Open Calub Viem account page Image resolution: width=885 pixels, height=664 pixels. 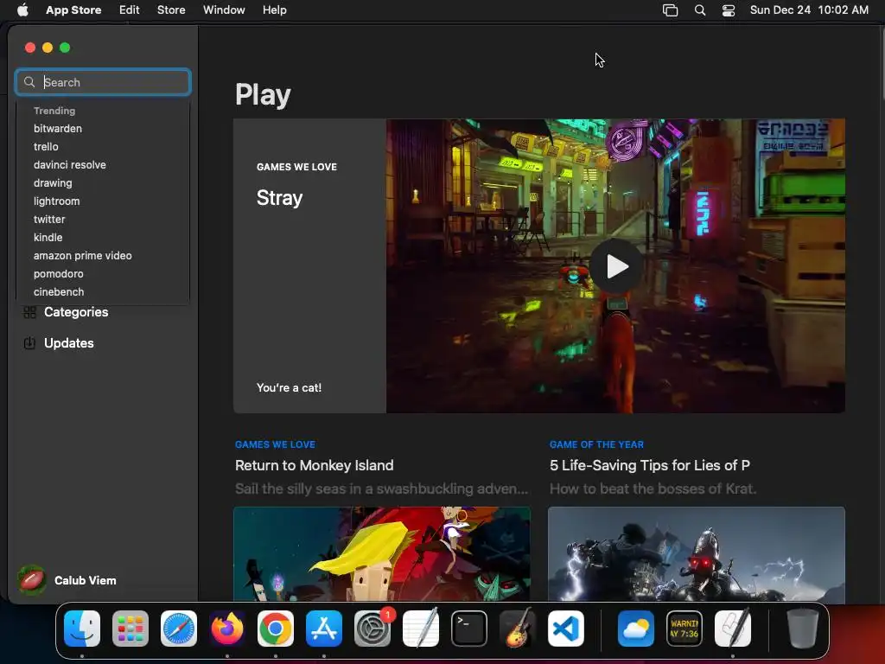tap(86, 580)
